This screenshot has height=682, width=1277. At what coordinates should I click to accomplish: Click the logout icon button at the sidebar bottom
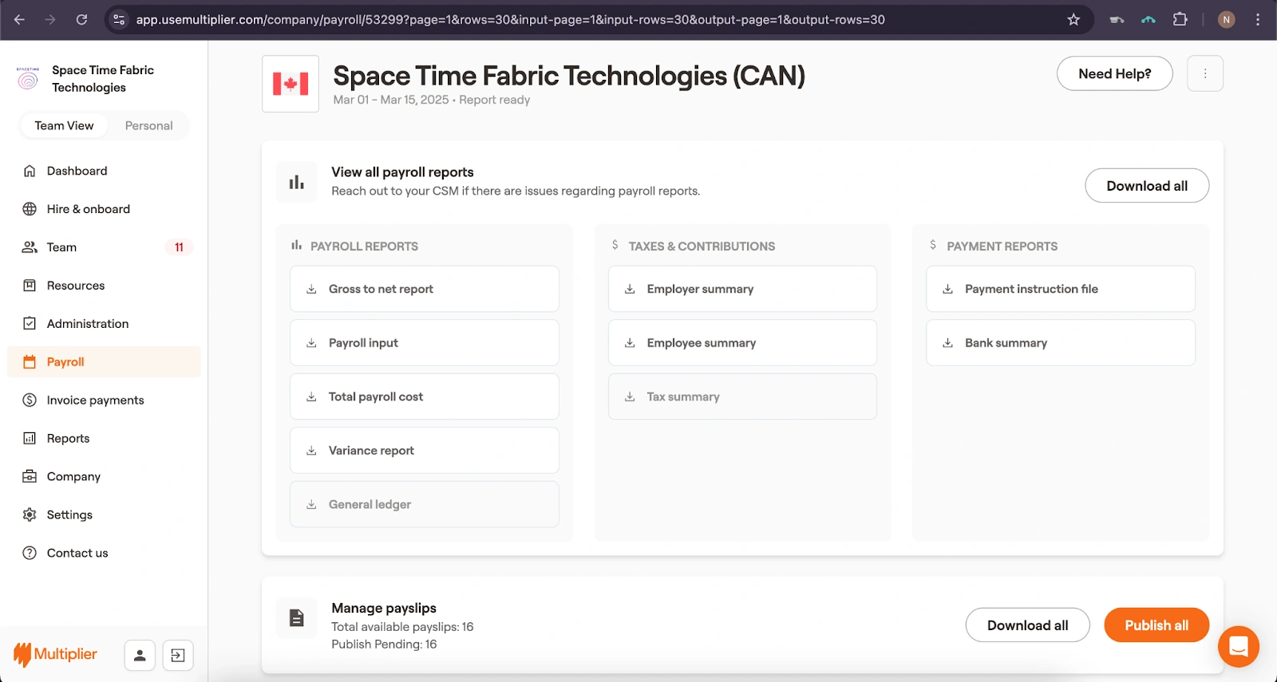178,656
